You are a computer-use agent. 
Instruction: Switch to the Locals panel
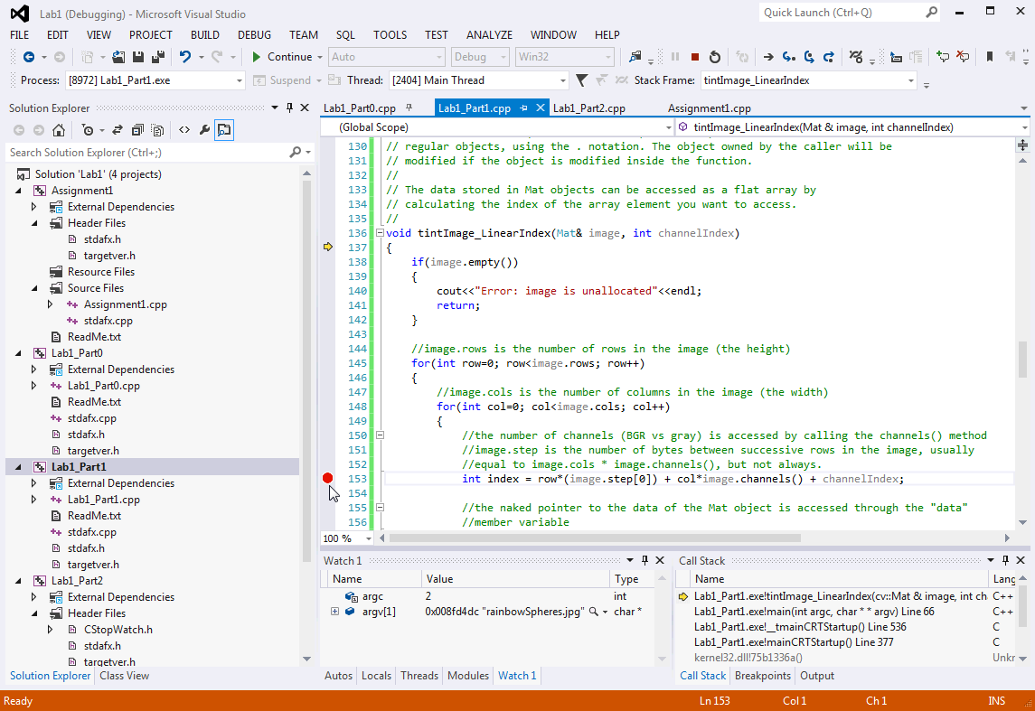(x=376, y=675)
